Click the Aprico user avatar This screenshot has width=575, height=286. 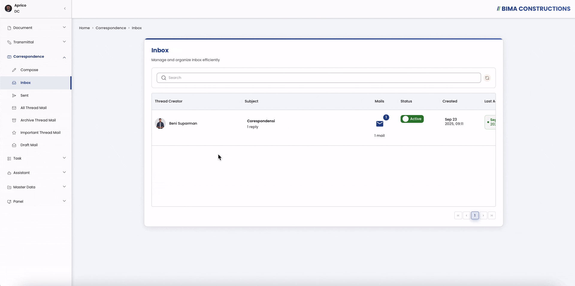pyautogui.click(x=8, y=8)
